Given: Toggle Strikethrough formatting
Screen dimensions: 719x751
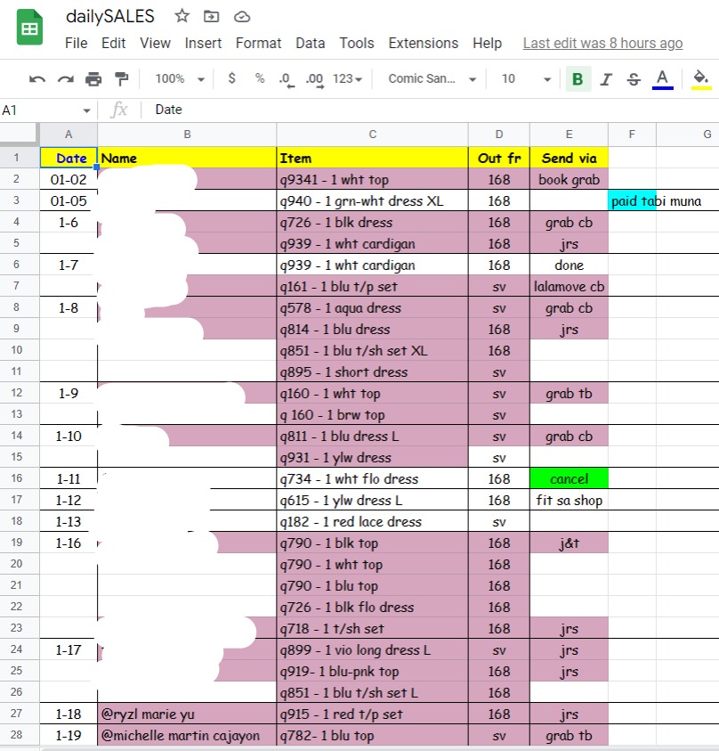Looking at the screenshot, I should [x=634, y=79].
